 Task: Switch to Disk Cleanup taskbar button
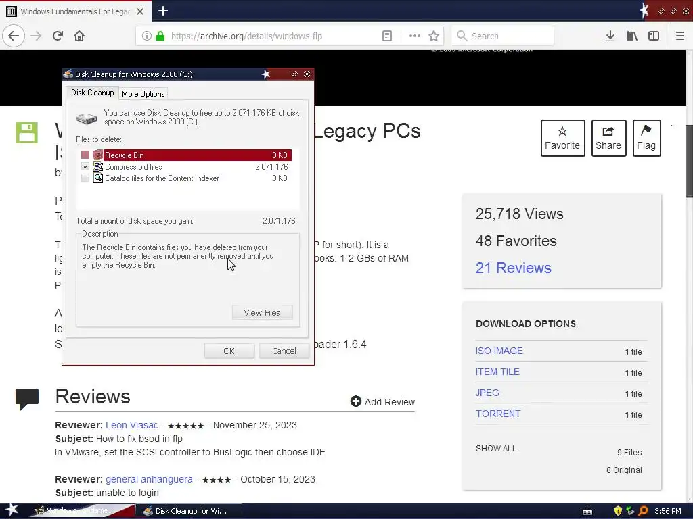(189, 511)
